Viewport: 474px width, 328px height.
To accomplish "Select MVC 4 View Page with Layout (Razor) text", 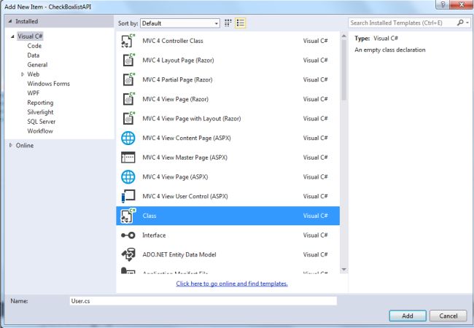I will 192,119.
